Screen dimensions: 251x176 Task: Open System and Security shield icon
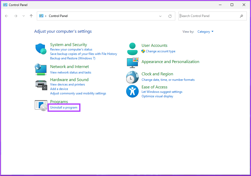(x=41, y=49)
